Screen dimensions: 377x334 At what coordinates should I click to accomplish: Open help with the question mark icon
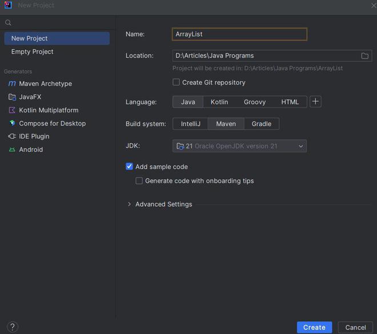coord(13,327)
